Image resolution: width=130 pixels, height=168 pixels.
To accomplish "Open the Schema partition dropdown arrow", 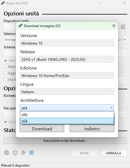I will [x=124, y=53].
